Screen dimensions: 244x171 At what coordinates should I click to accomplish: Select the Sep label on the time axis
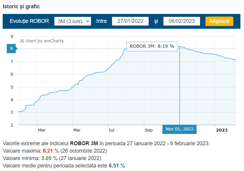tap(149, 130)
